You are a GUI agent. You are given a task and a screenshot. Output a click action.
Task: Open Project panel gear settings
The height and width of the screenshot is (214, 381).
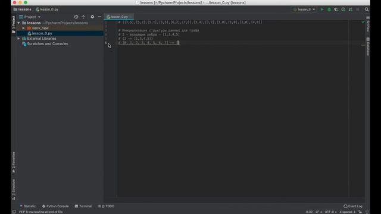[92, 17]
